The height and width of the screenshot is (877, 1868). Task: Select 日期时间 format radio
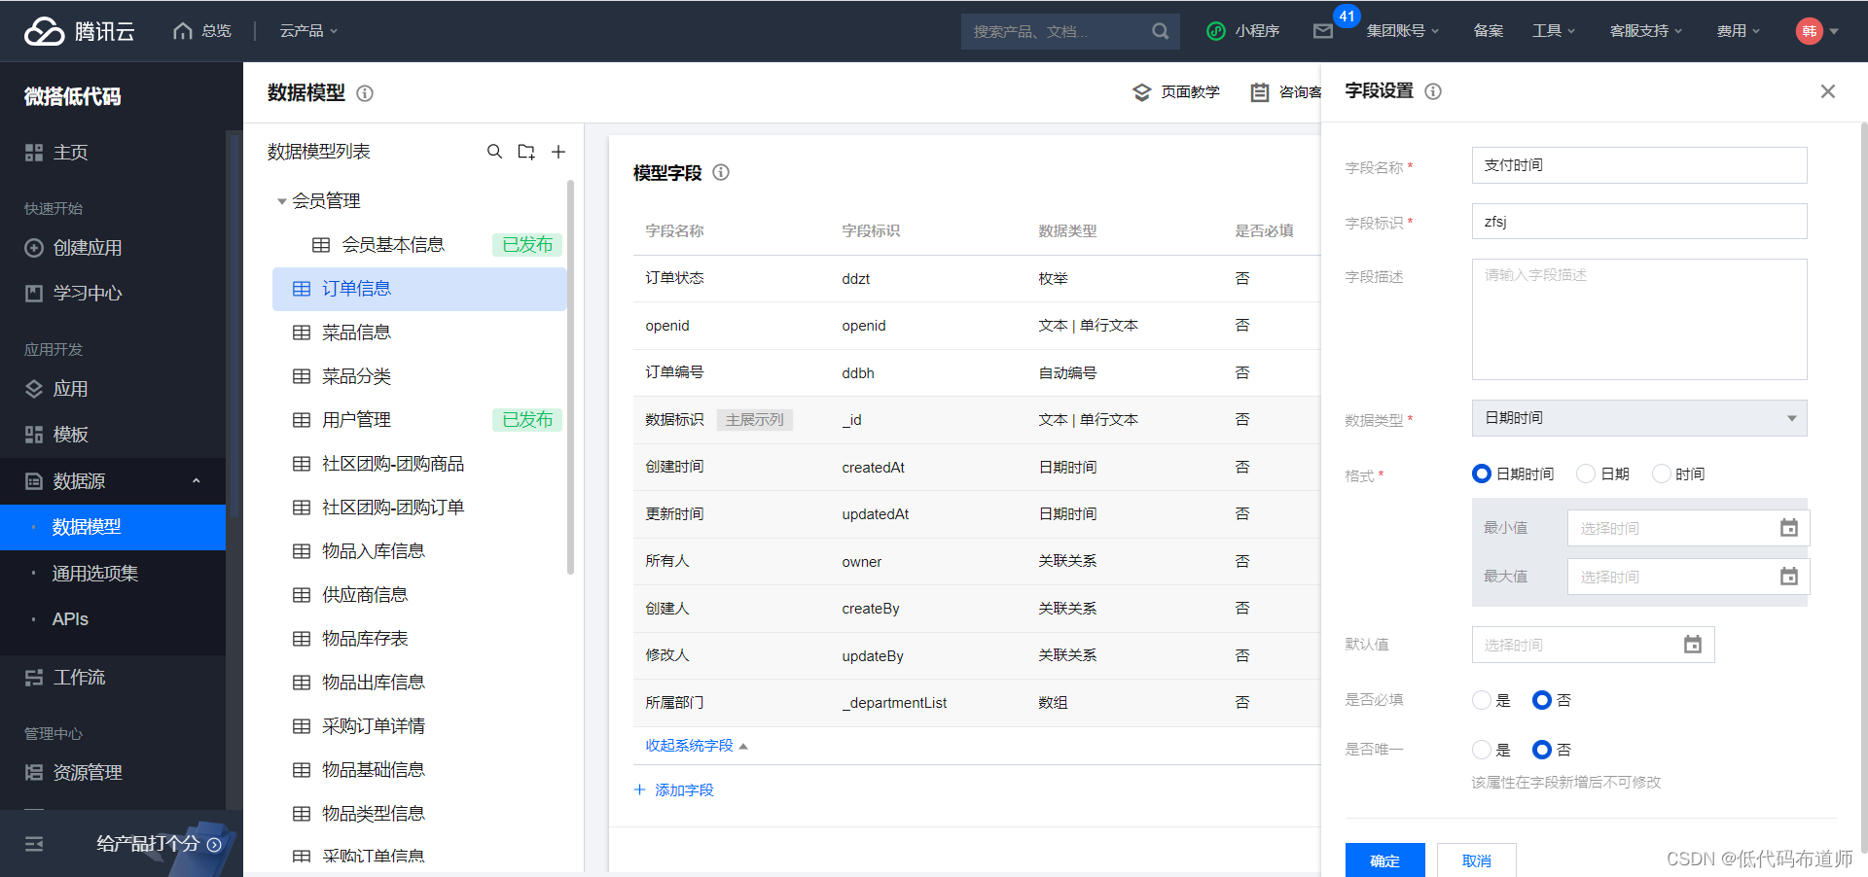tap(1482, 474)
